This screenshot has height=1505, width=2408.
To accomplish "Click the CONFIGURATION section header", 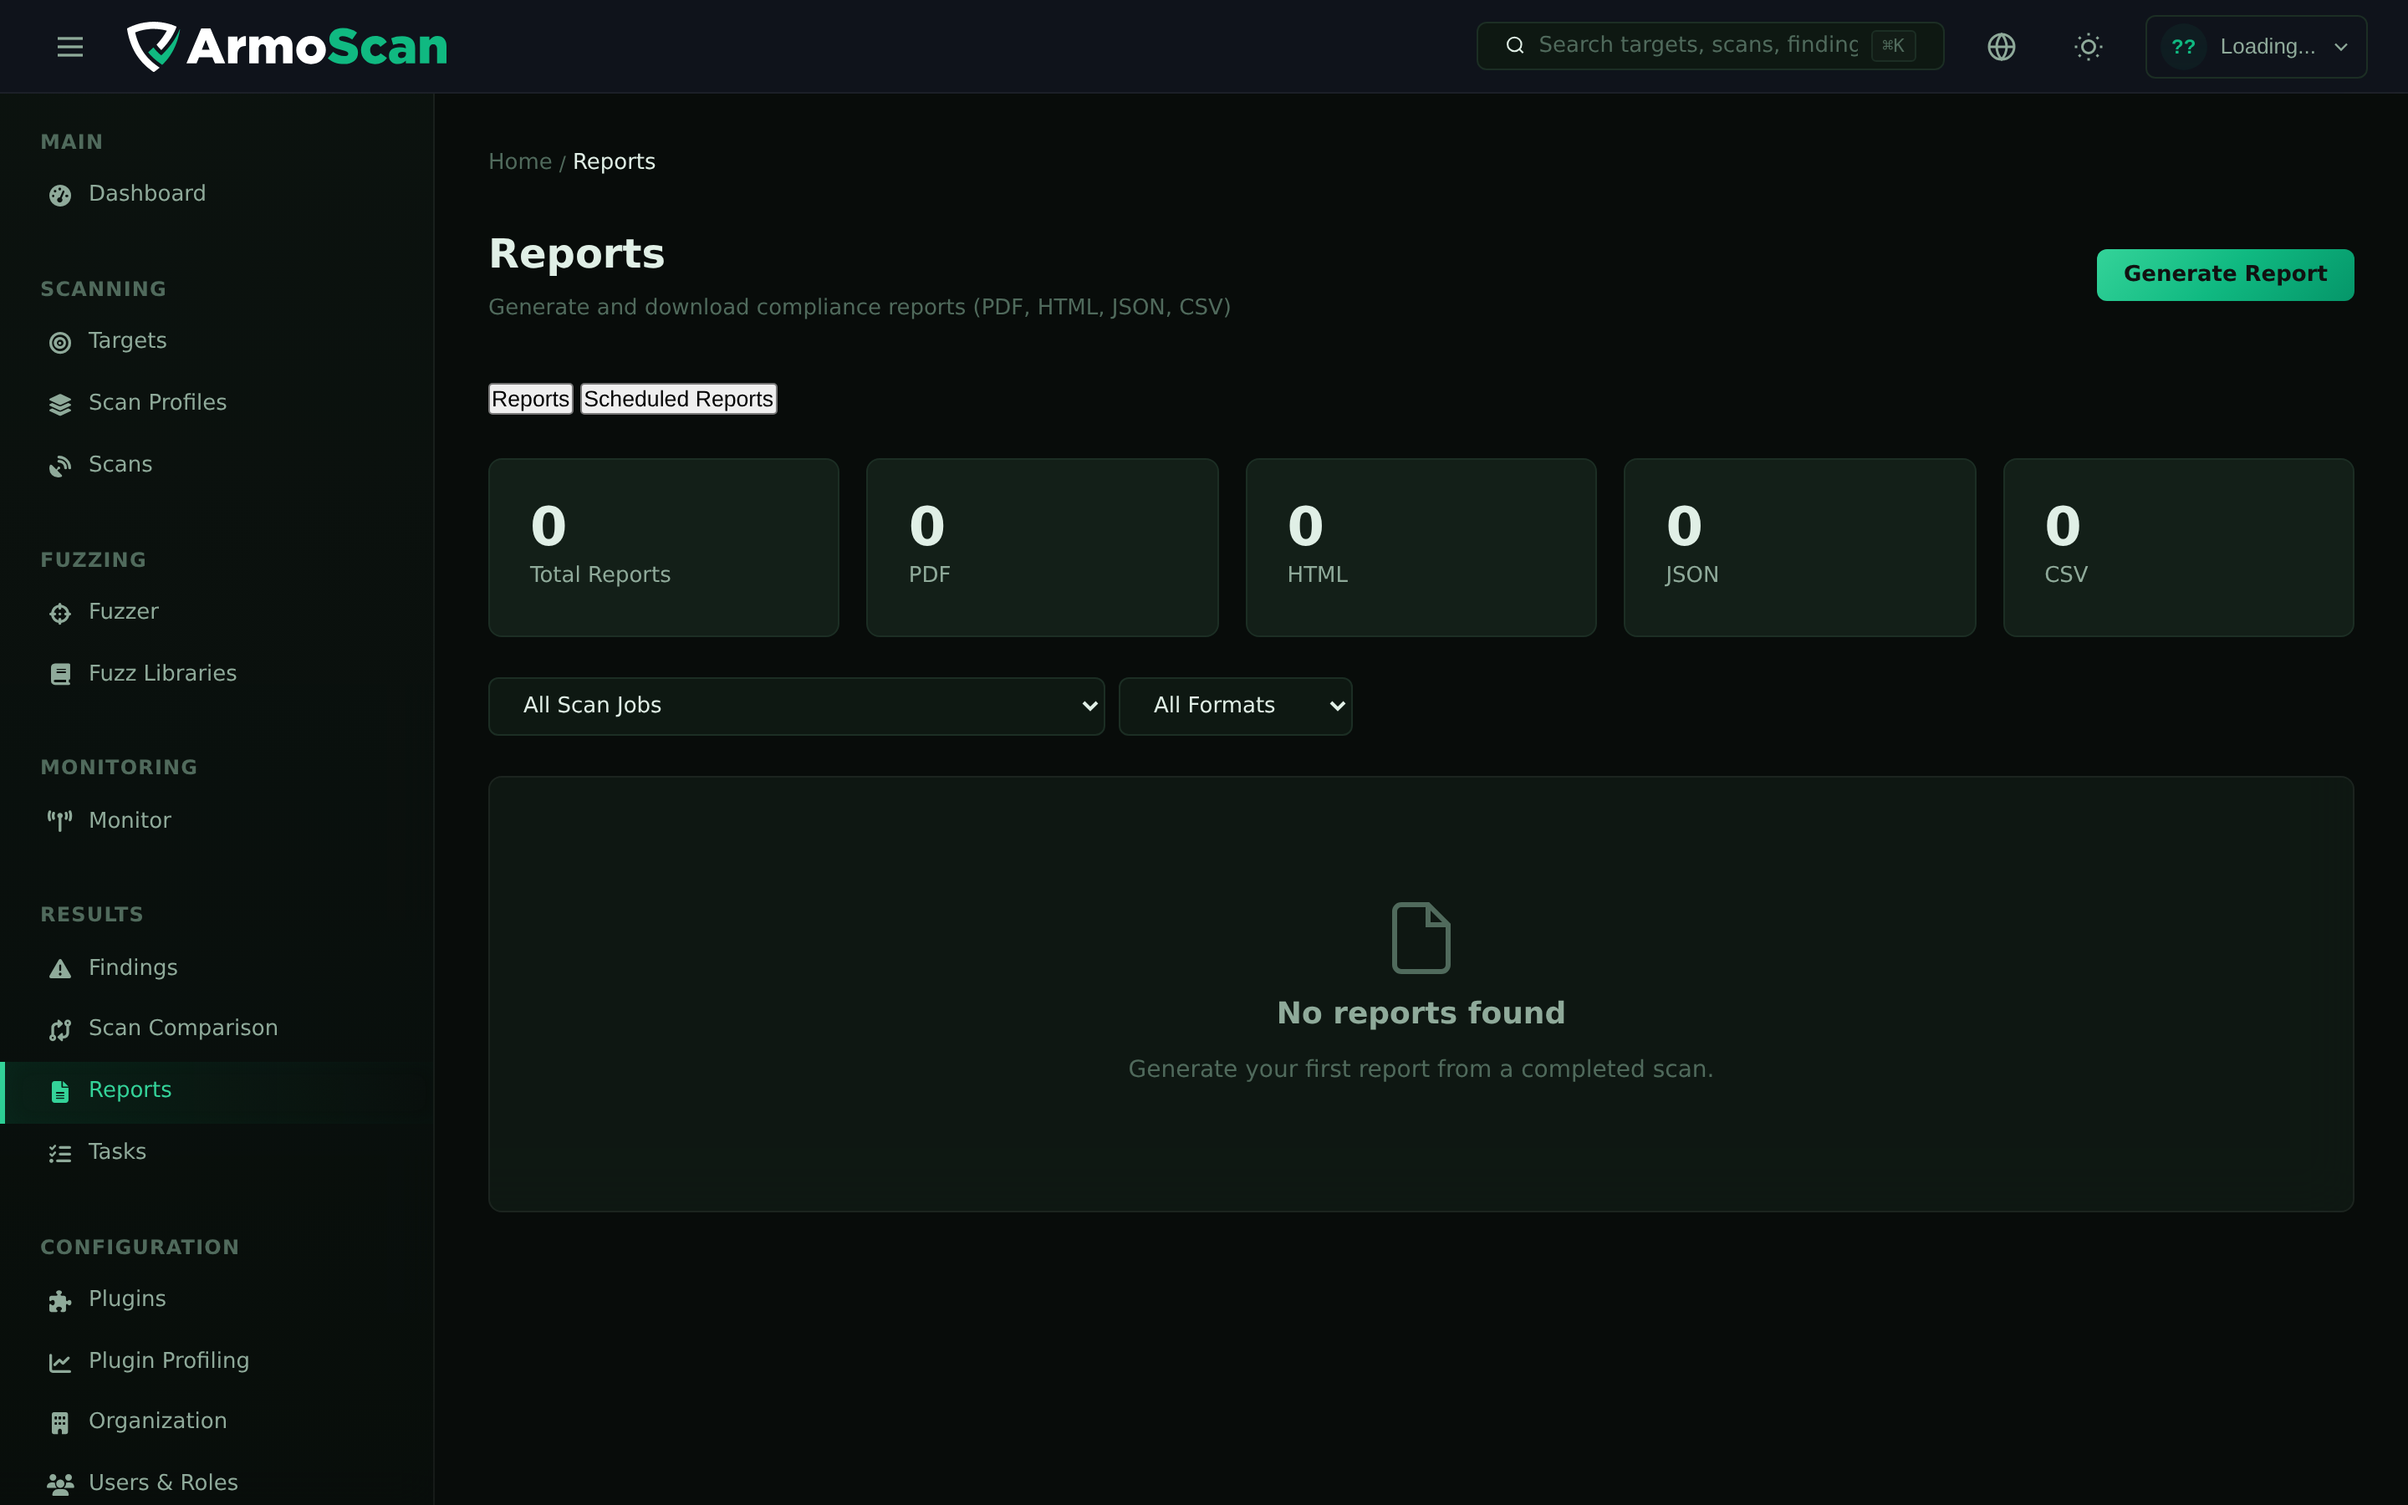I will pos(140,1247).
